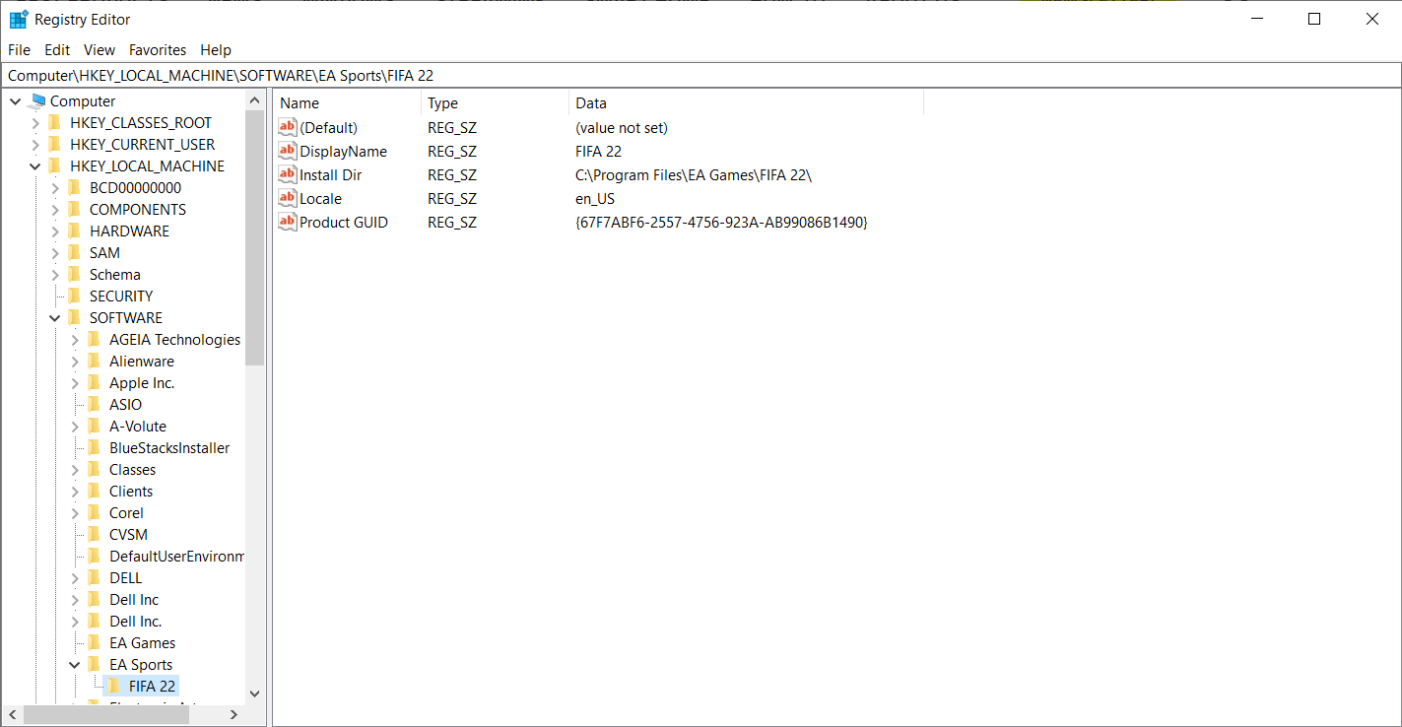Click inside the registry path address bar
The image size is (1402, 727).
pos(394,75)
